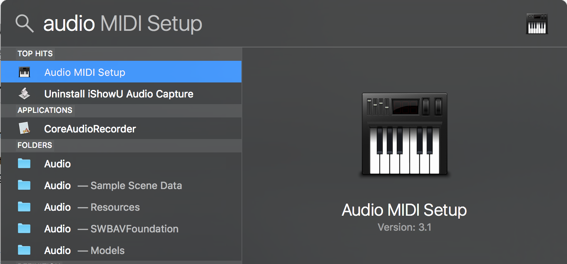This screenshot has height=264, width=567.
Task: Click the large Audio MIDI Setup preview icon
Action: (404, 134)
